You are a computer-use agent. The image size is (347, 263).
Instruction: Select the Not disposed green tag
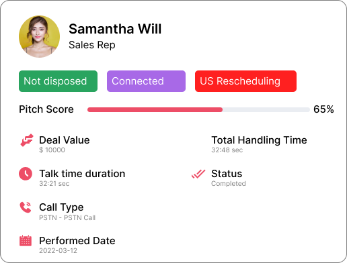pos(58,81)
